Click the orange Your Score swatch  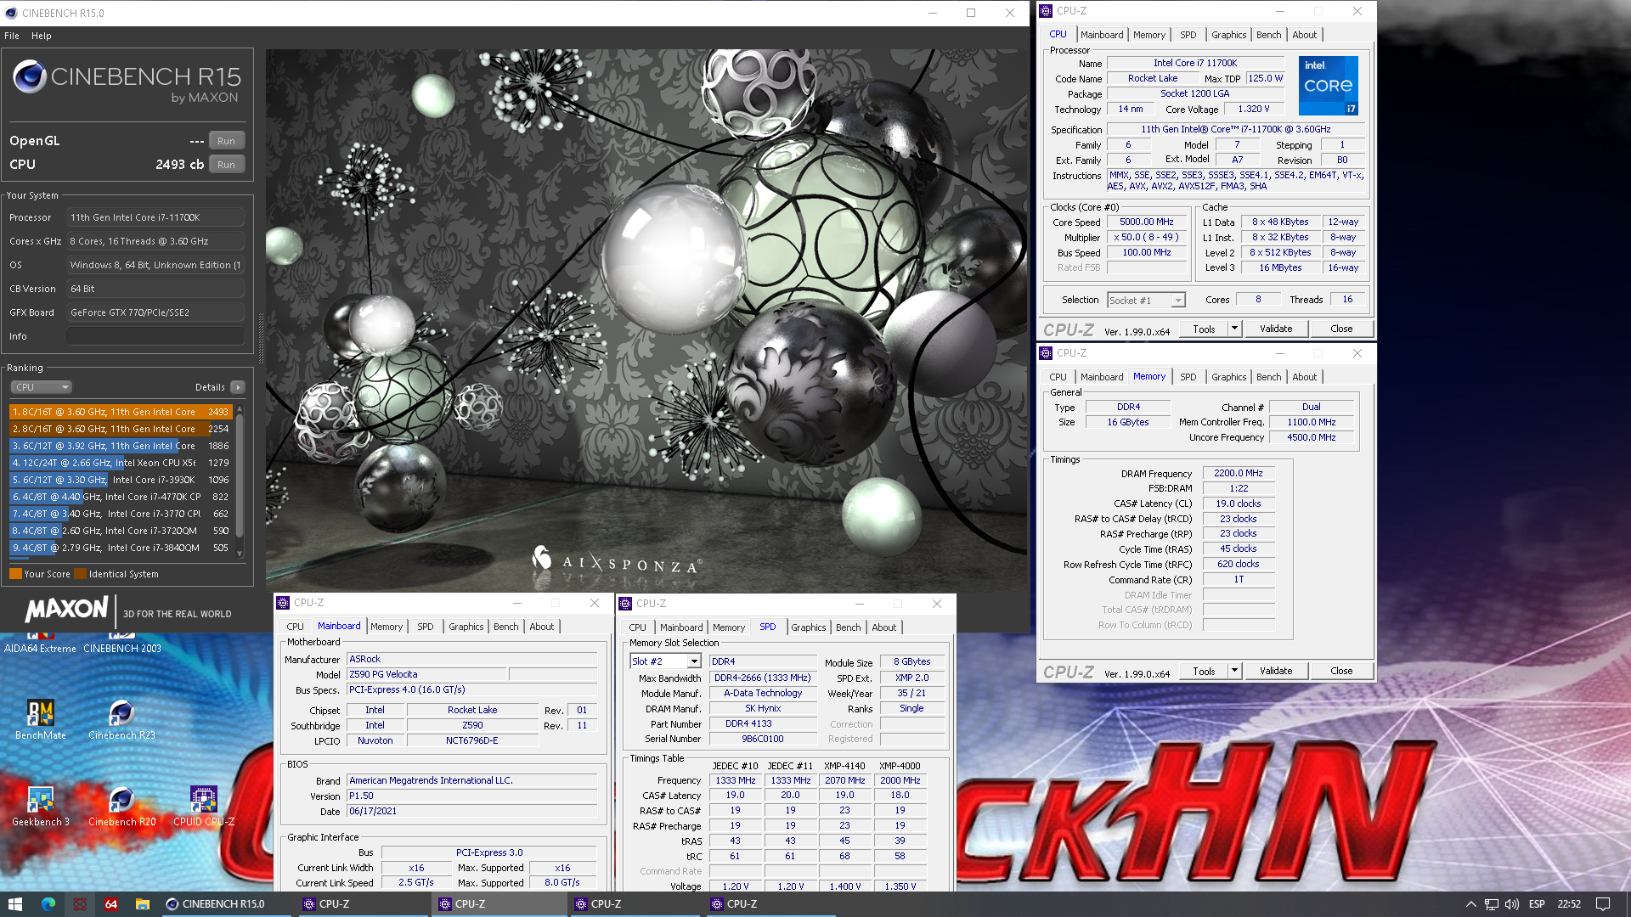15,574
